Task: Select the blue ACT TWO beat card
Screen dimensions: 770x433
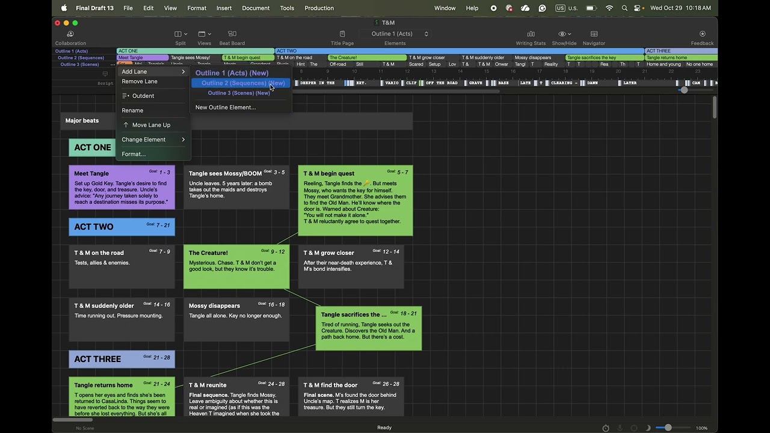Action: [x=122, y=227]
